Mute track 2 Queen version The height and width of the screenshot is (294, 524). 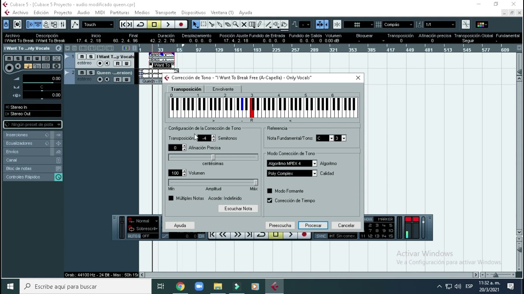(x=82, y=73)
